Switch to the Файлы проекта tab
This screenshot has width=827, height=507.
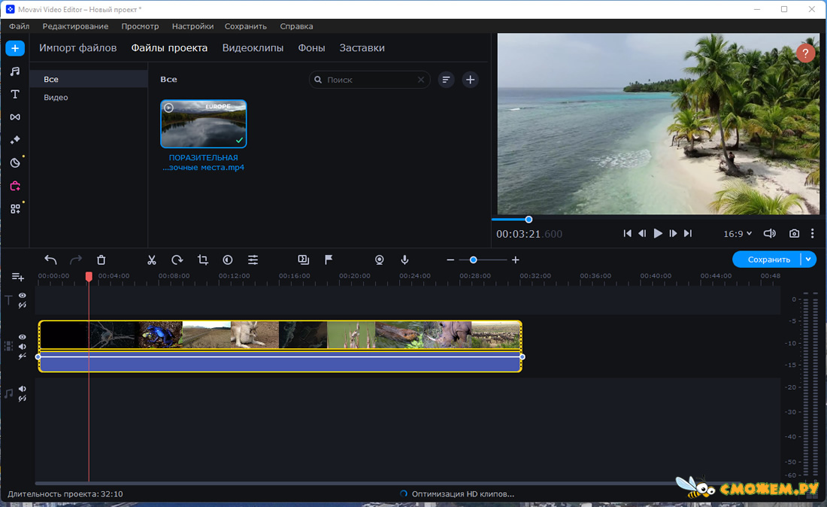(169, 48)
